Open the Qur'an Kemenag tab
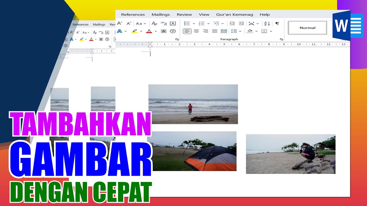 pyautogui.click(x=235, y=15)
